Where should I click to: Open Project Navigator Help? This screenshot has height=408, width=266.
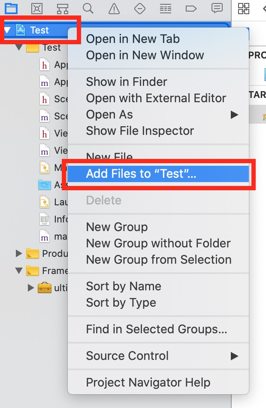148,382
